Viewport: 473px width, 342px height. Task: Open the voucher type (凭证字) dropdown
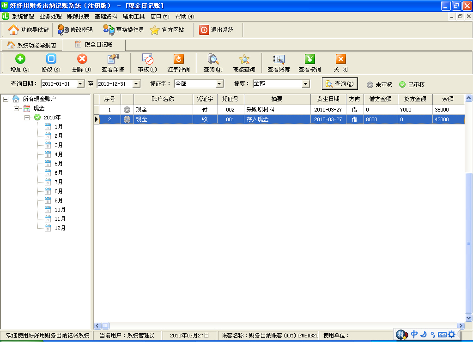219,84
